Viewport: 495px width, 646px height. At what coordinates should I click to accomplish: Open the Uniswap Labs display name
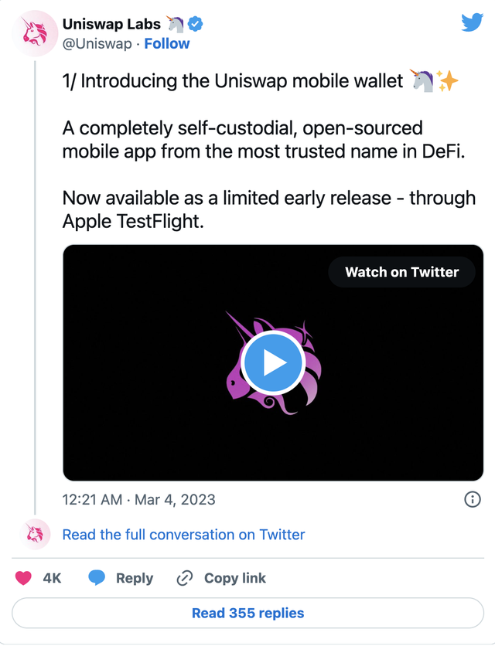coord(122,24)
